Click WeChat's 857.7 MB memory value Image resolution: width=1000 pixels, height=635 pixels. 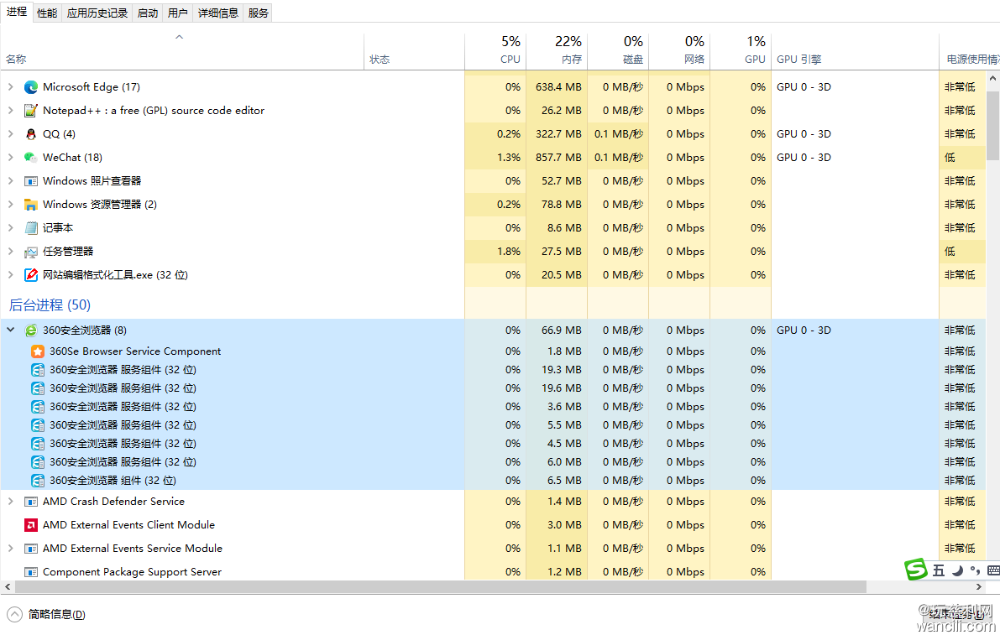click(x=558, y=158)
